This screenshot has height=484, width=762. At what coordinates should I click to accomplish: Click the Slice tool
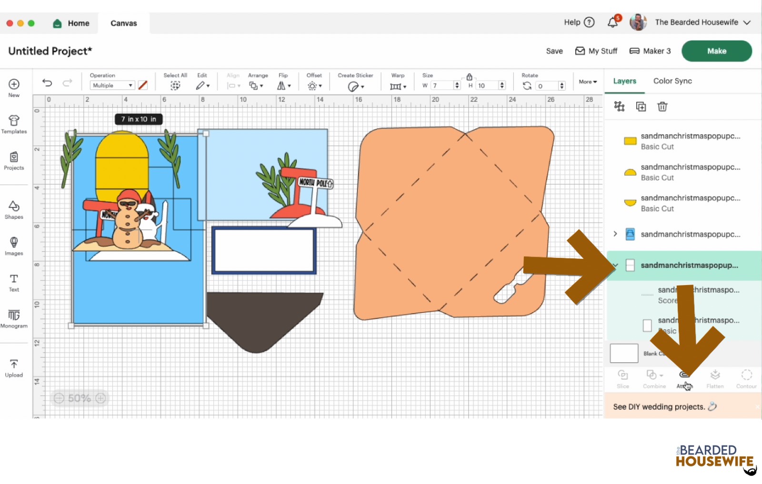coord(622,379)
